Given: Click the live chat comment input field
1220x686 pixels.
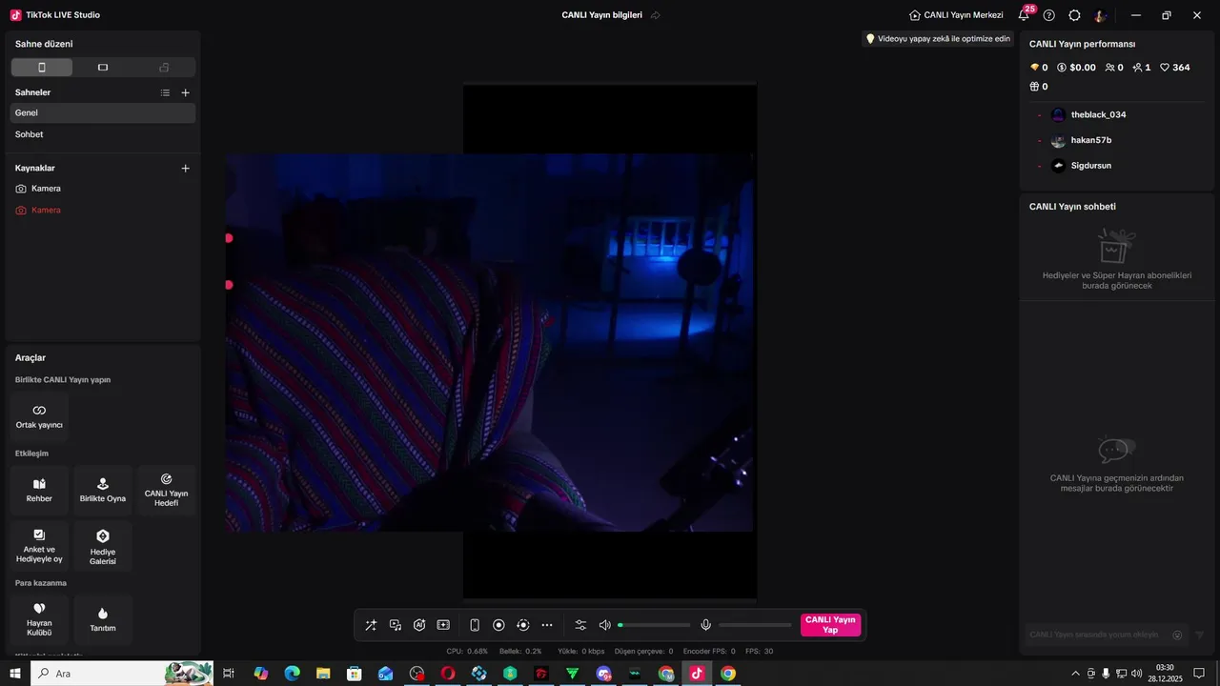Looking at the screenshot, I should click(1098, 635).
